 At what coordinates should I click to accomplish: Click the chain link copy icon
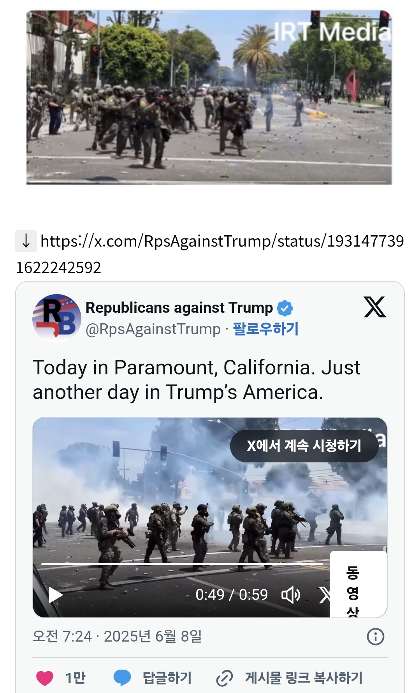pos(225,678)
